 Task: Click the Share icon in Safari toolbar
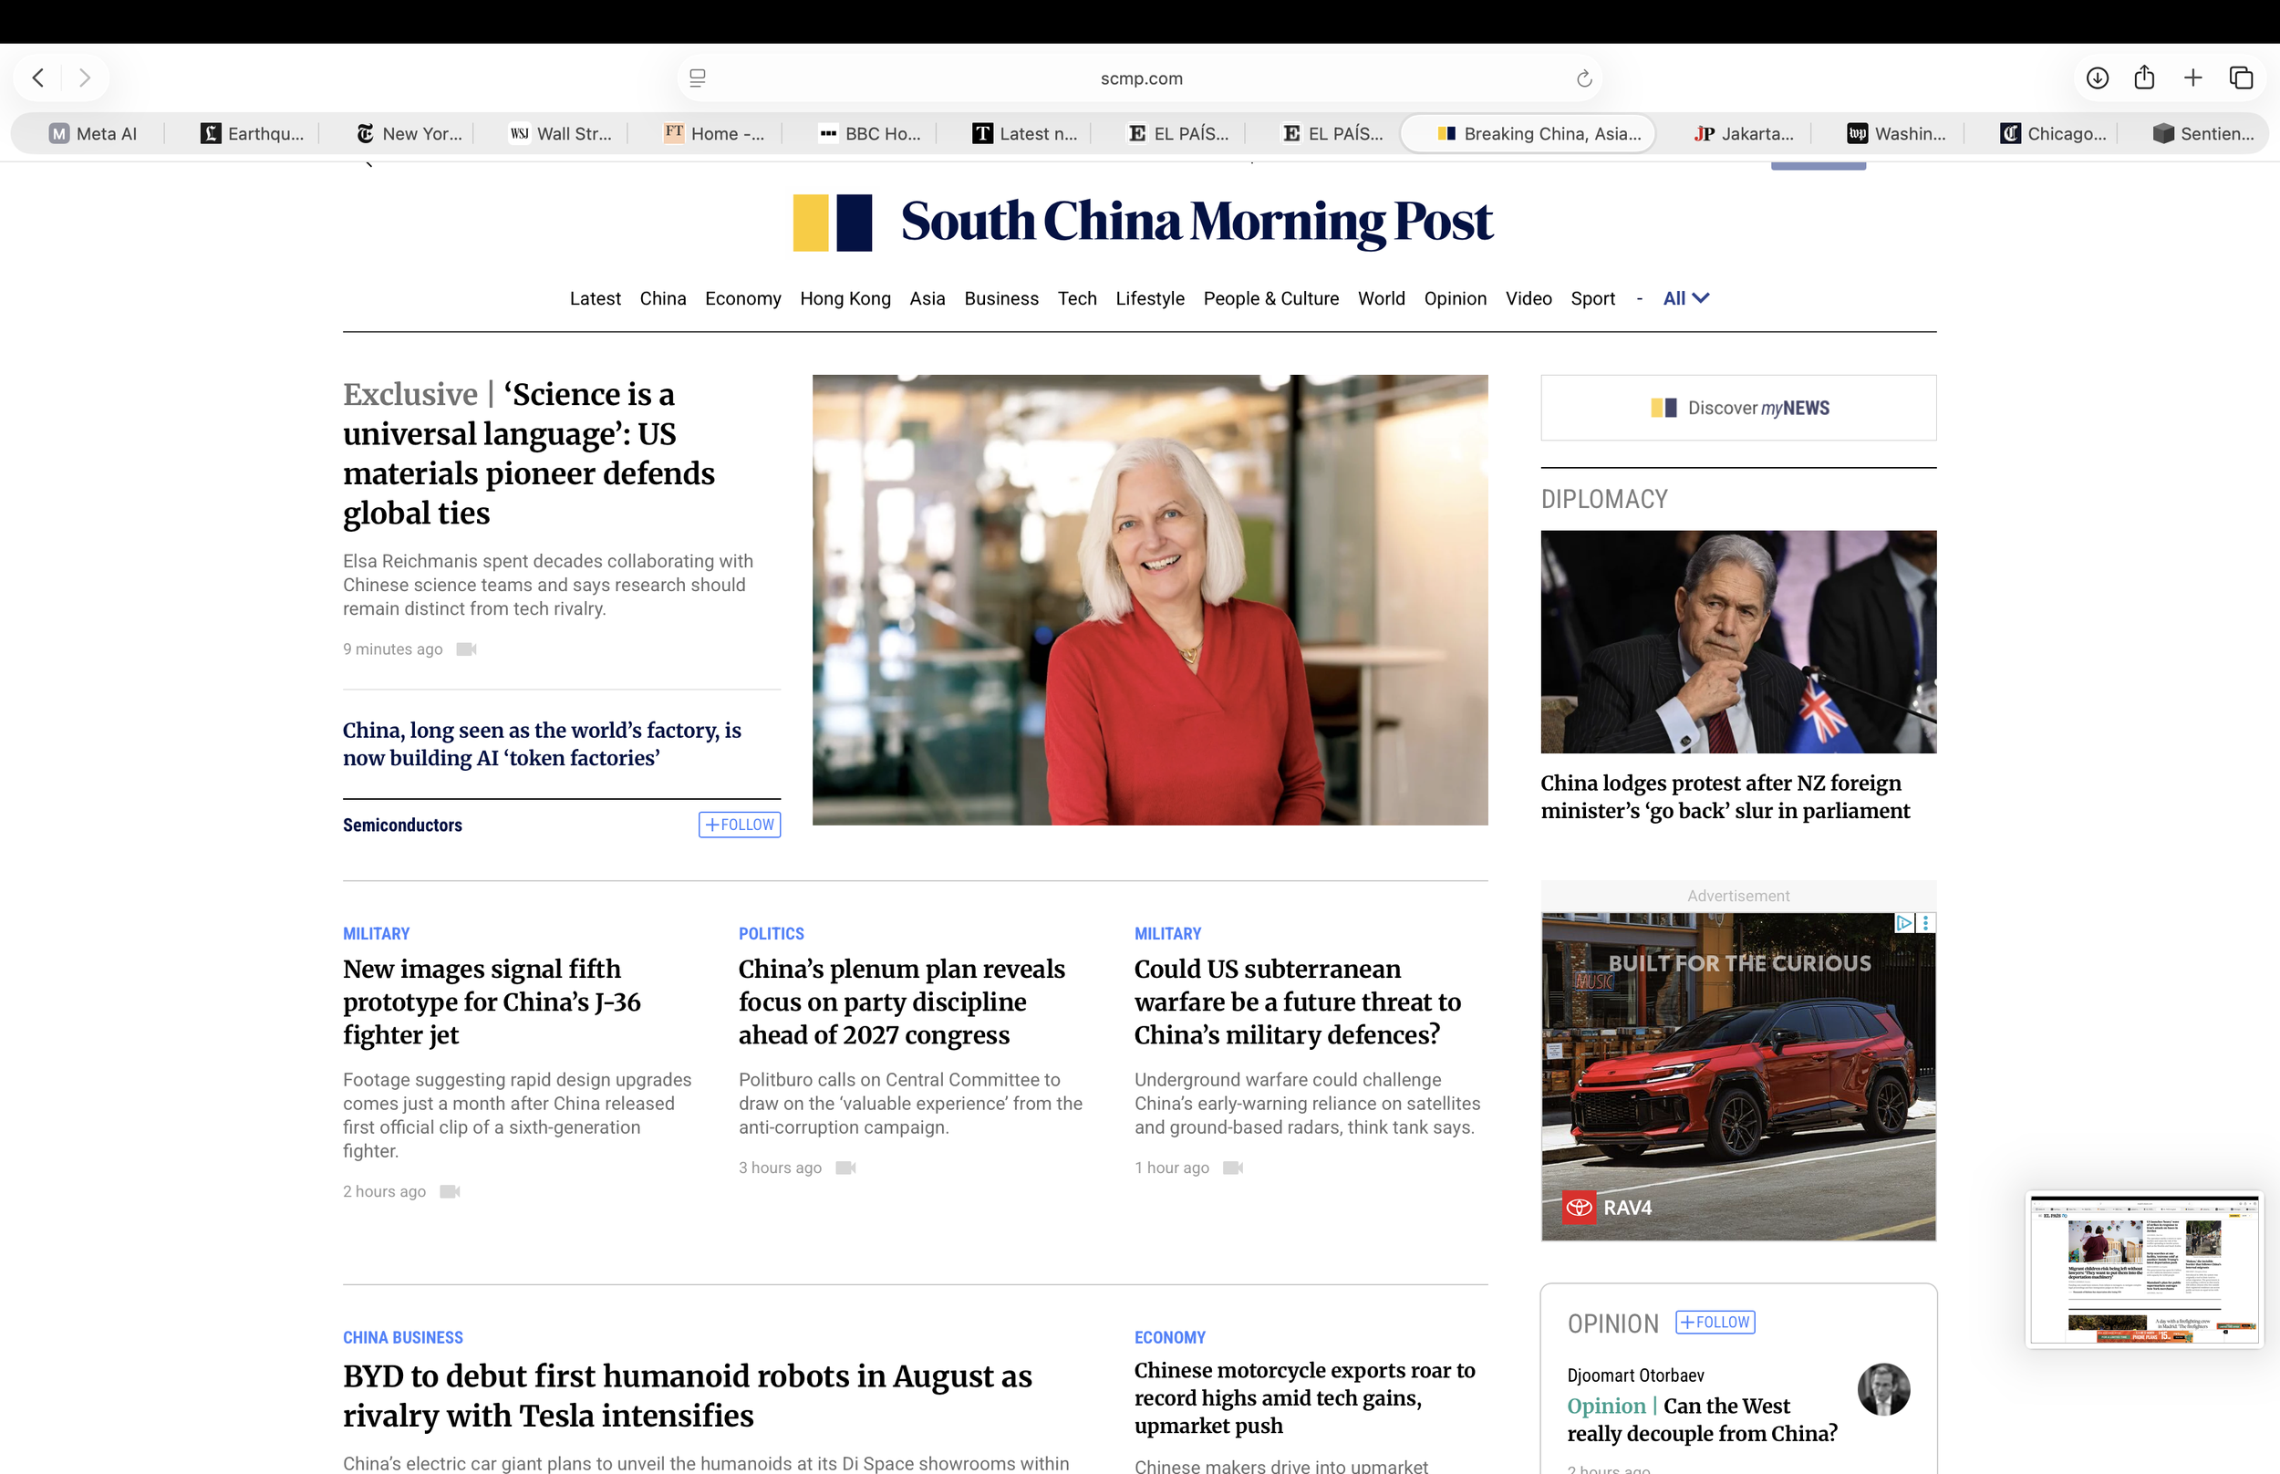pos(2144,78)
